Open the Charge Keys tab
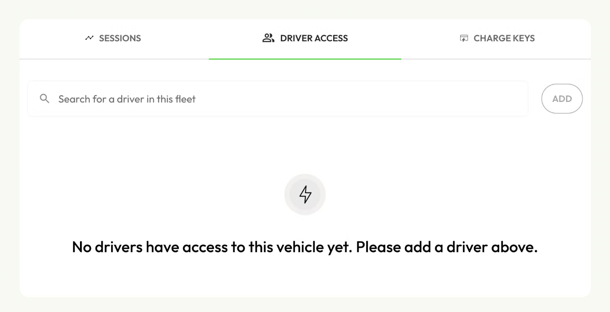The image size is (610, 312). pyautogui.click(x=497, y=39)
